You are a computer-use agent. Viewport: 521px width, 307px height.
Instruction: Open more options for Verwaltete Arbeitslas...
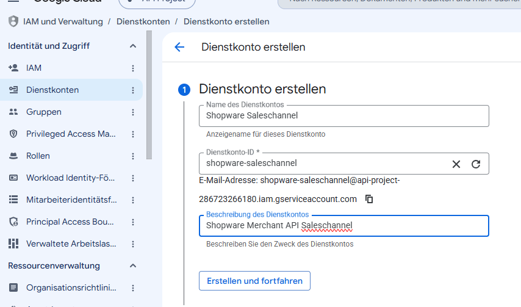133,244
